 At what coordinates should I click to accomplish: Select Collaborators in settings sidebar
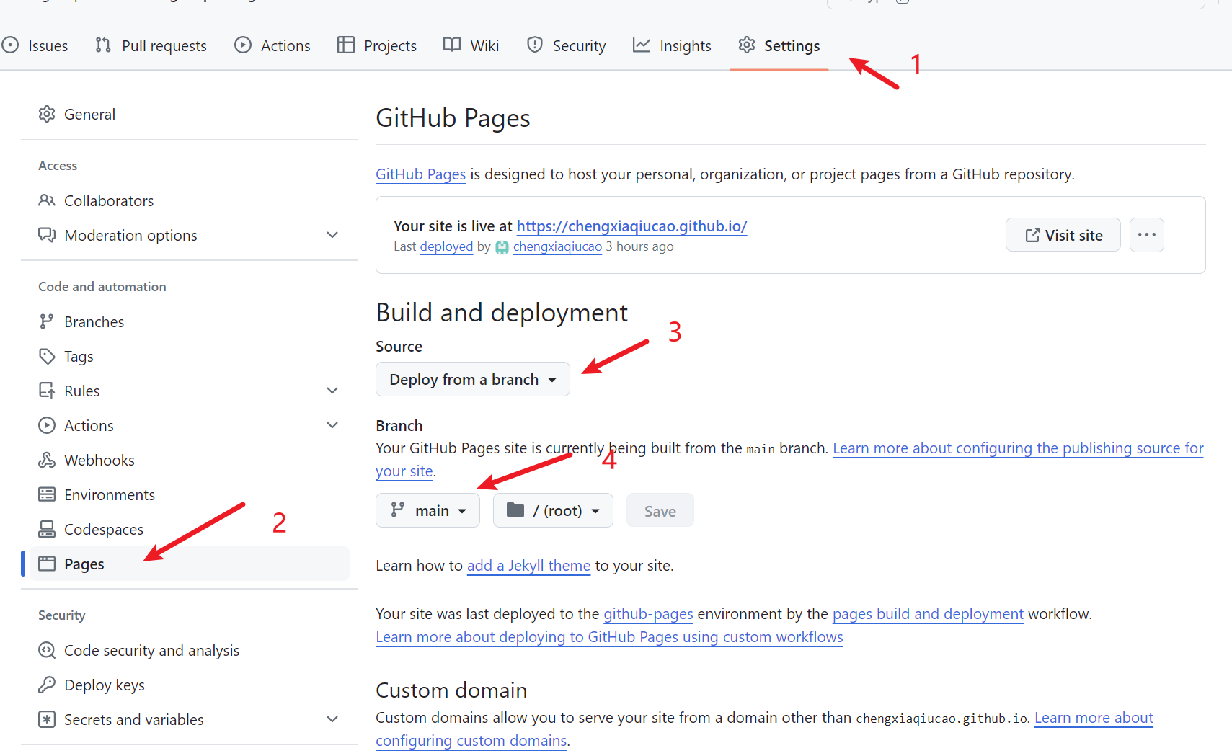point(189,200)
